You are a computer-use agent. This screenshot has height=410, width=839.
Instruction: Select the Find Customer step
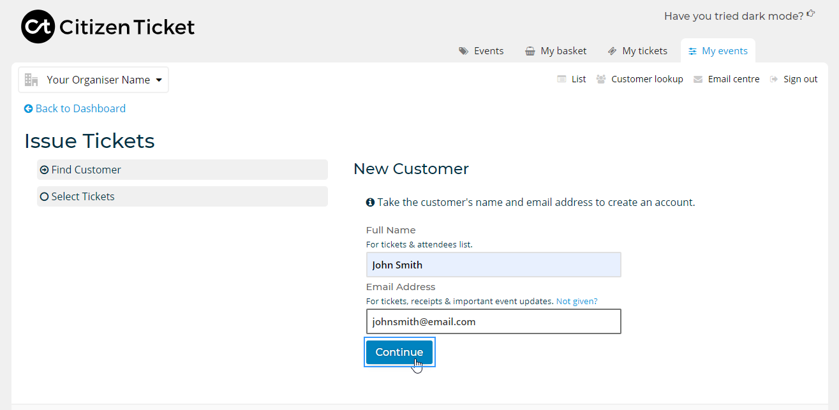182,170
